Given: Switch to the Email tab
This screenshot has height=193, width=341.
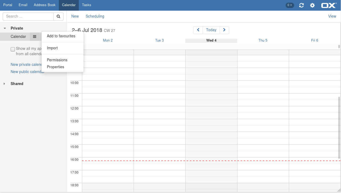Looking at the screenshot, I should 23,5.
